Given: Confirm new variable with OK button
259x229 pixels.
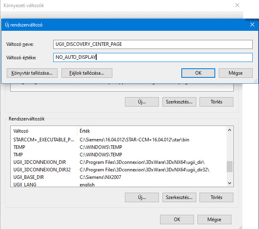Looking at the screenshot, I should 198,73.
